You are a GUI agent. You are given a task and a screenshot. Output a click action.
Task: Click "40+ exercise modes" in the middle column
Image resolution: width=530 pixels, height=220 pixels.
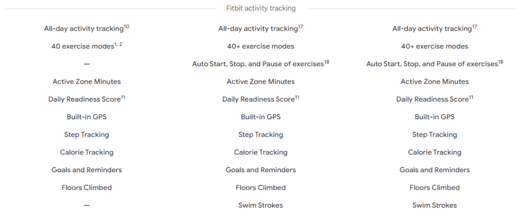point(260,47)
